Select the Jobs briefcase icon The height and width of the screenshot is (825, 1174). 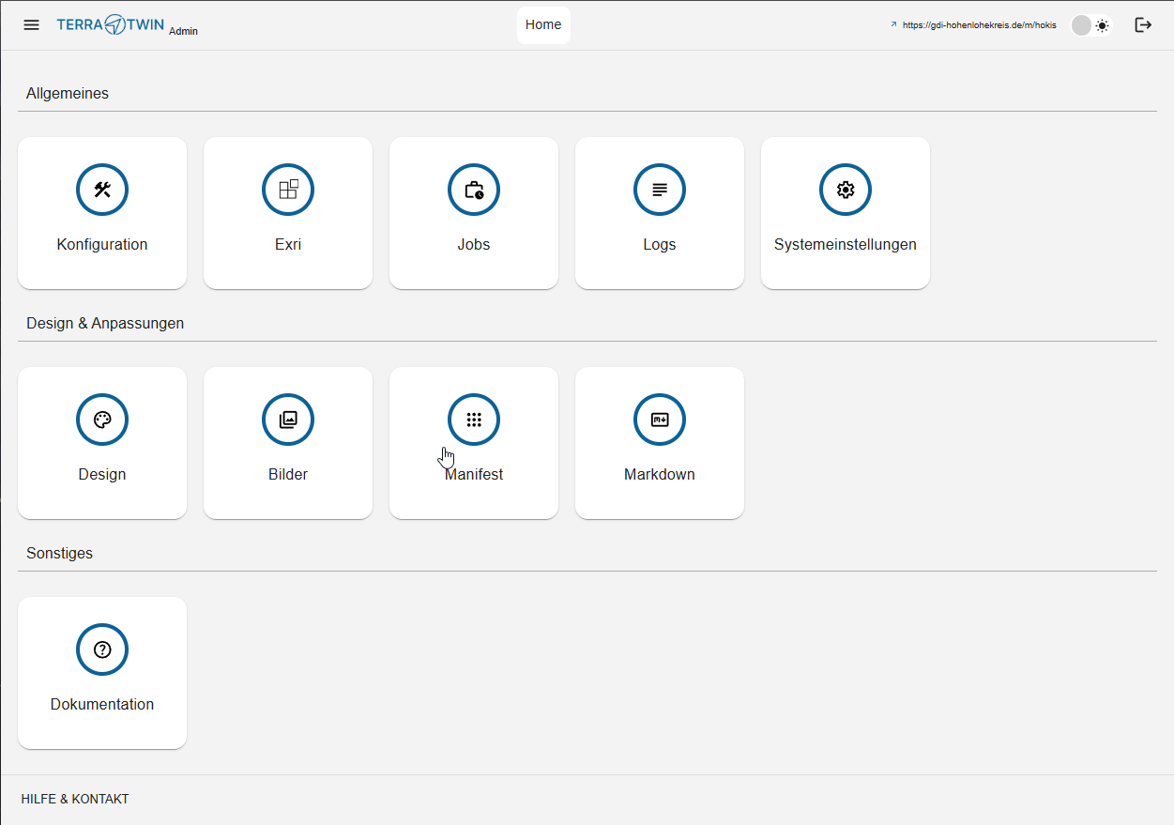[x=474, y=190]
